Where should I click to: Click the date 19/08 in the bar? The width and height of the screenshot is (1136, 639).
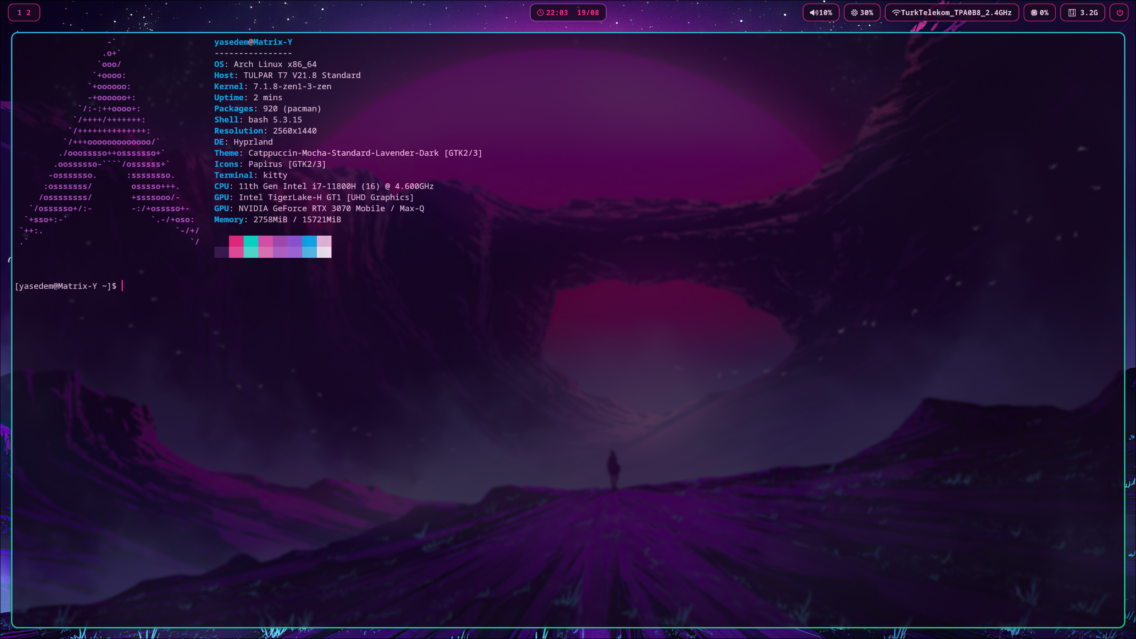tap(588, 12)
